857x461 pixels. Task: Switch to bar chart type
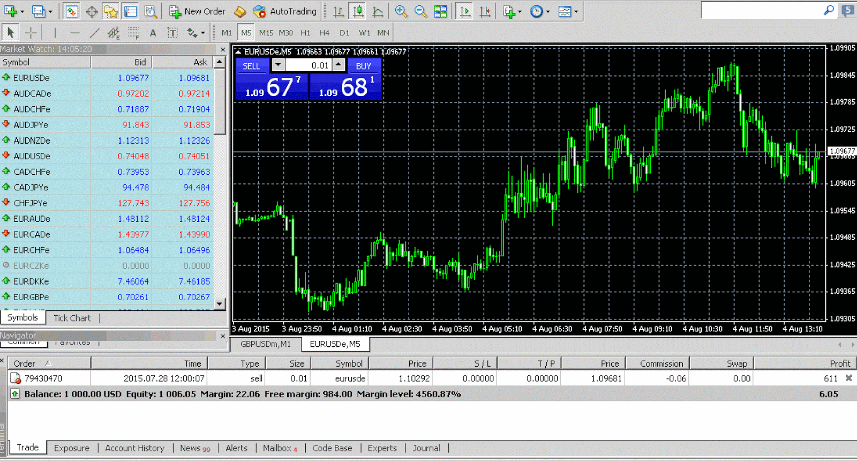tap(339, 11)
